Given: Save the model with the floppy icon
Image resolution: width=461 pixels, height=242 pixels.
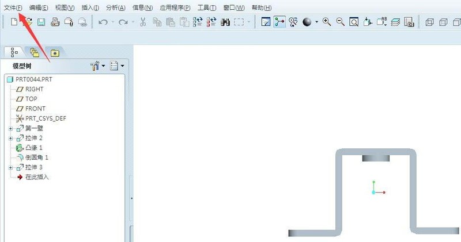Looking at the screenshot, I should click(41, 22).
